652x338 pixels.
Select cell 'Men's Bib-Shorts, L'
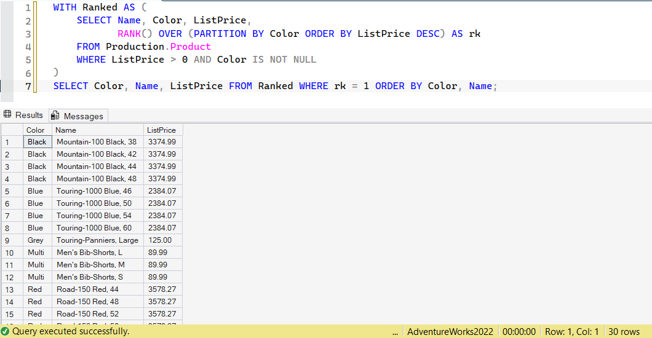pos(98,253)
